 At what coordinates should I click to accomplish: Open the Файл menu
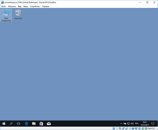[3, 6]
